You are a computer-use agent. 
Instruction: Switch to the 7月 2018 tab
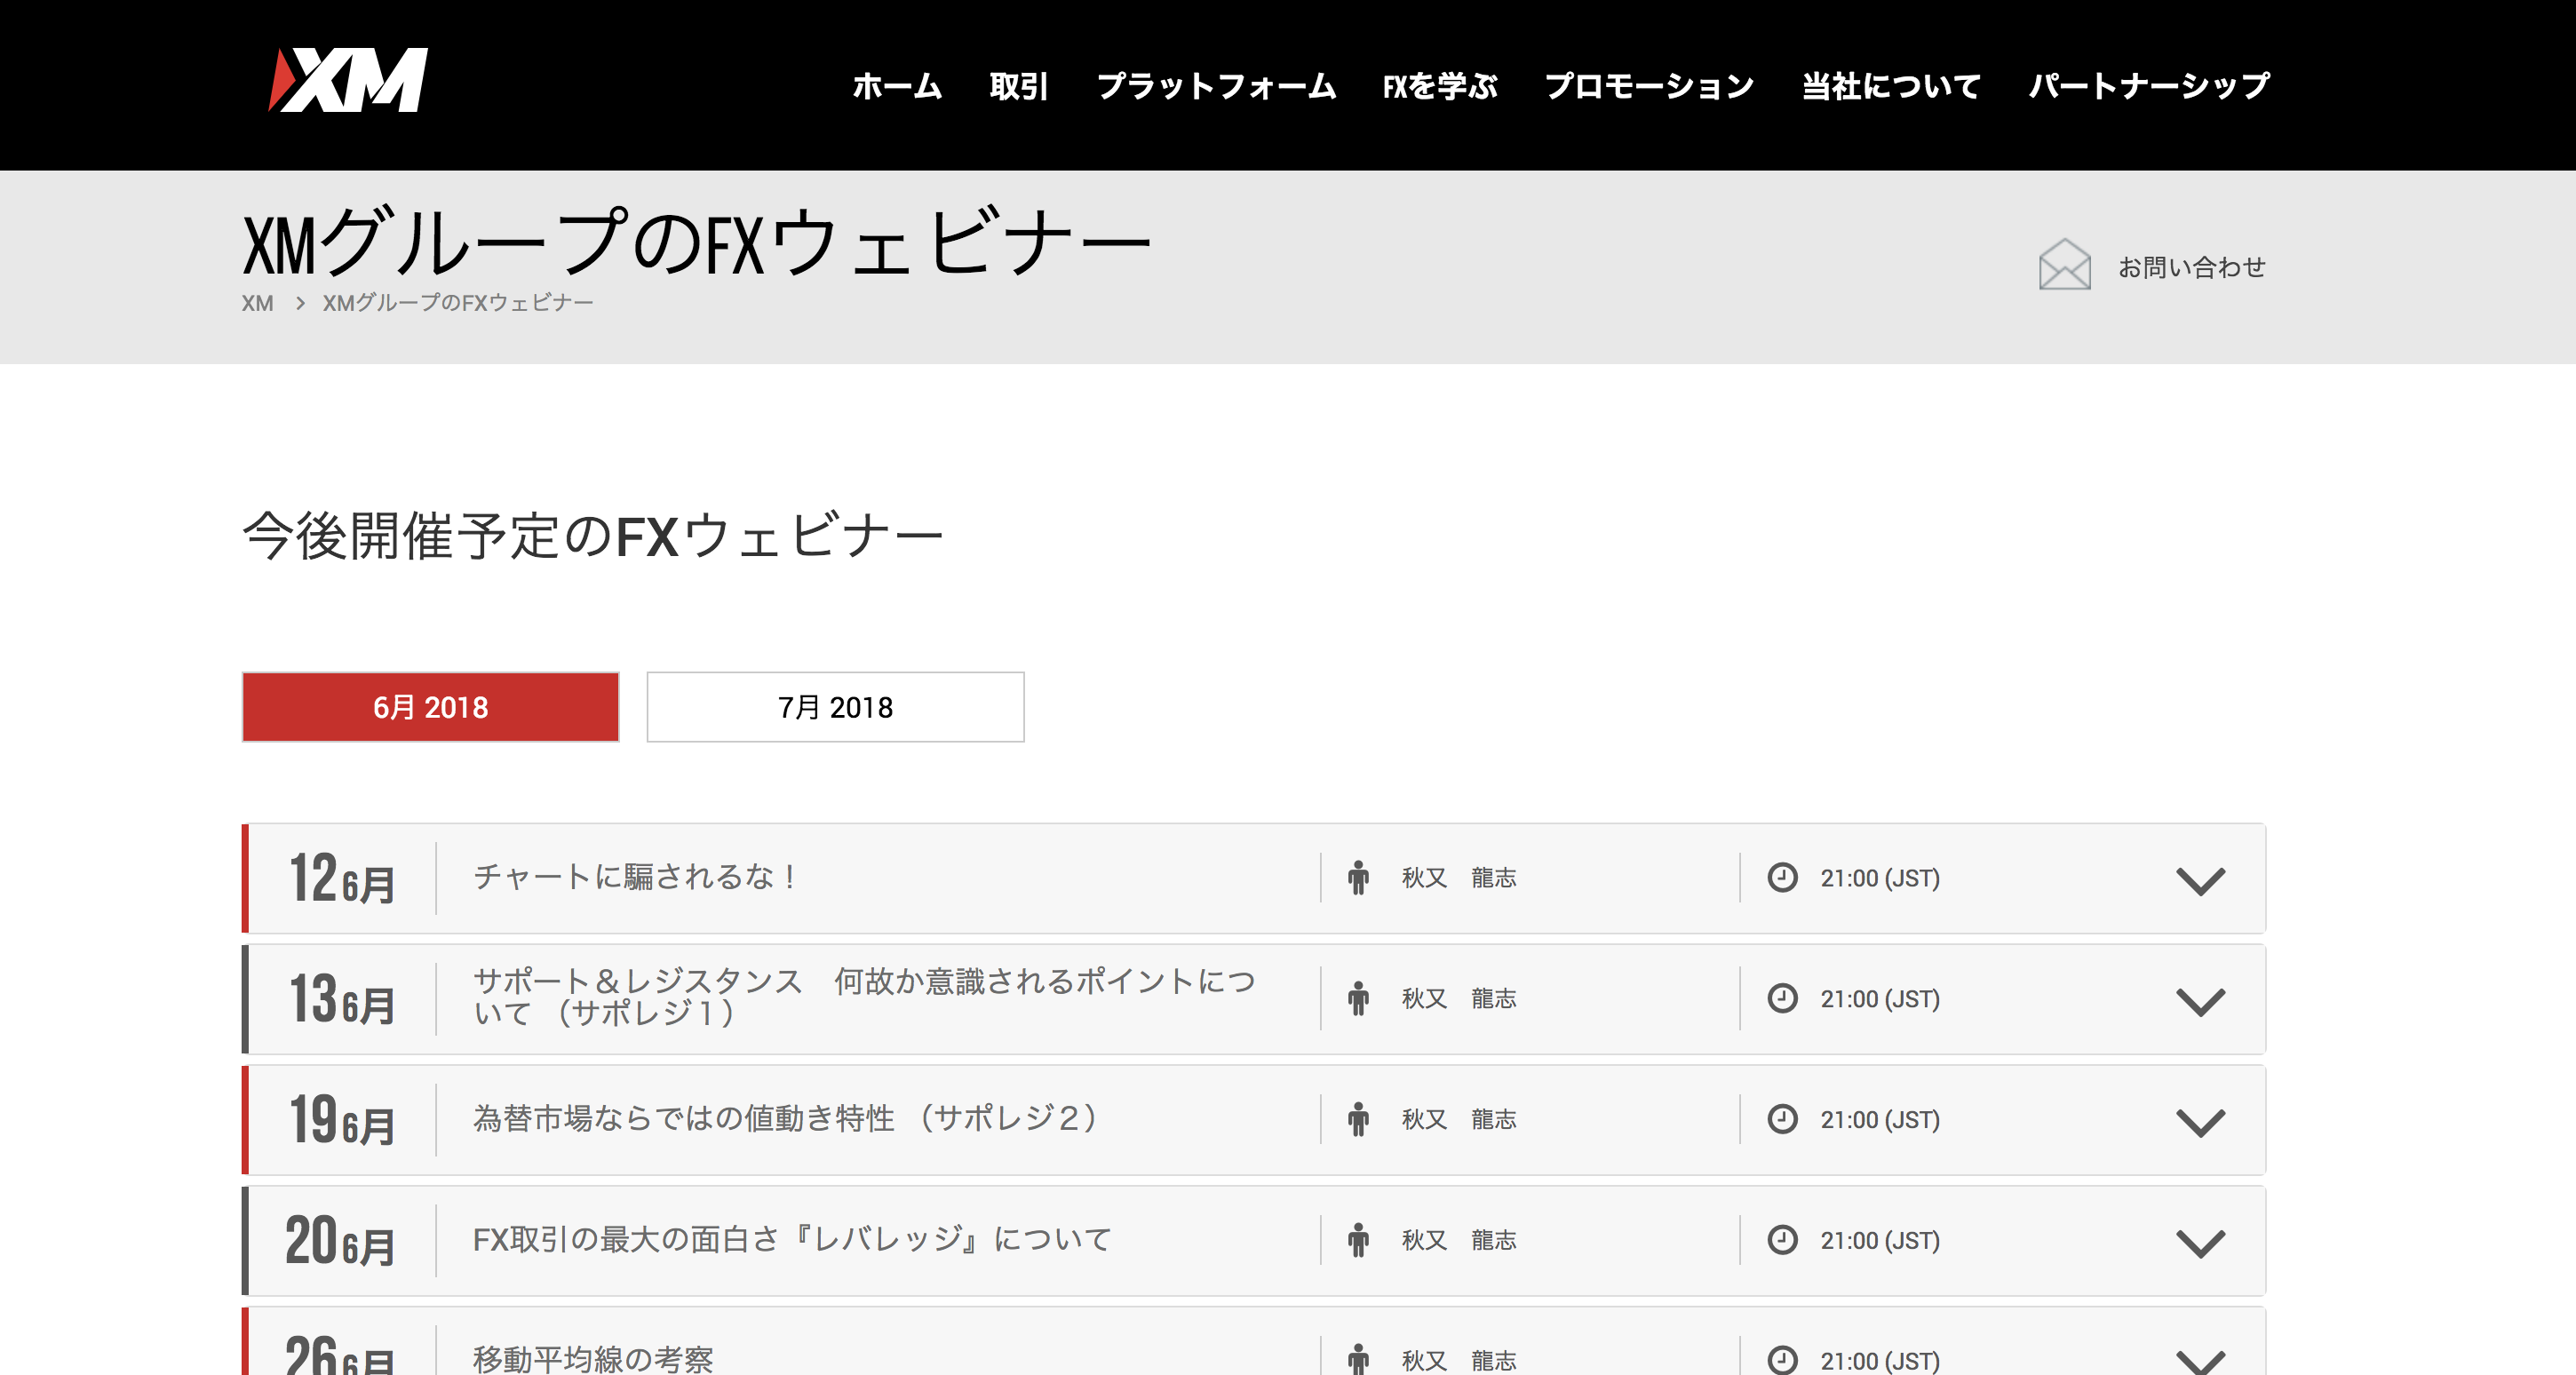point(836,707)
